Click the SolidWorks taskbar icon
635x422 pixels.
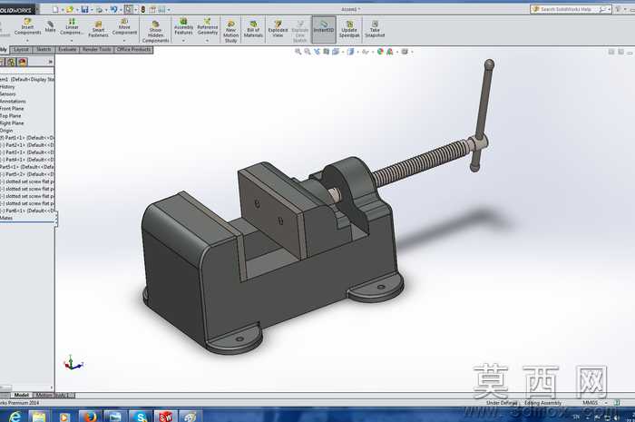(165, 416)
